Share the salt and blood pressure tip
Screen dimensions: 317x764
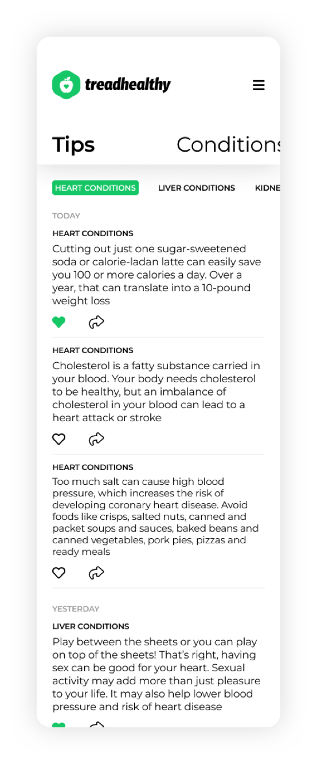pyautogui.click(x=96, y=573)
